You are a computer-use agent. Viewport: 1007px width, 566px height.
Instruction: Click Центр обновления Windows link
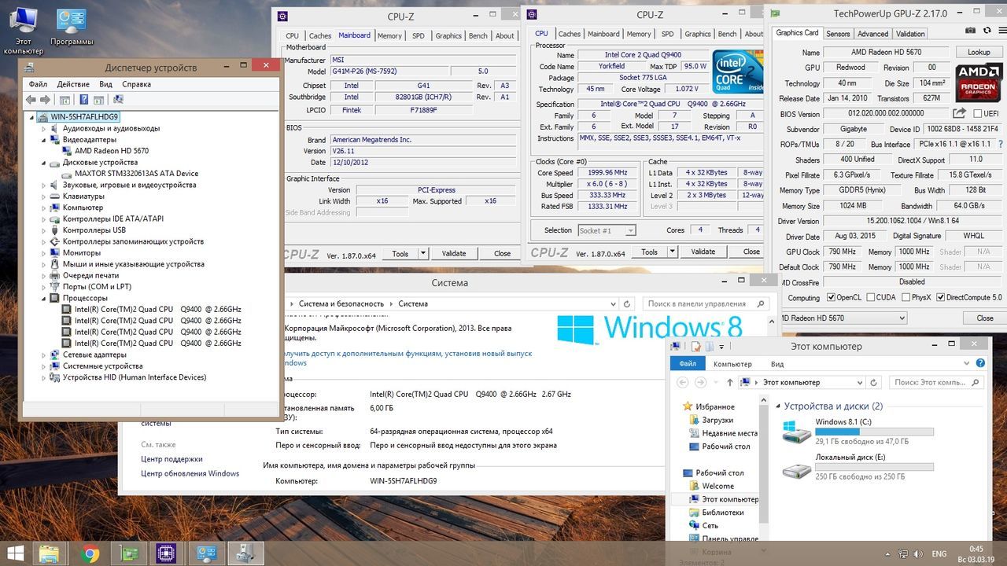click(190, 473)
